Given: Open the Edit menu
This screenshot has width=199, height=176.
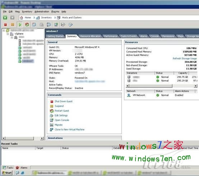Looking at the screenshot, I should (11, 12).
